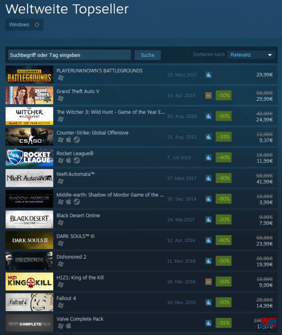
Task: Click the mixed review icon for Grand Theft Auto V
Action: click(208, 95)
